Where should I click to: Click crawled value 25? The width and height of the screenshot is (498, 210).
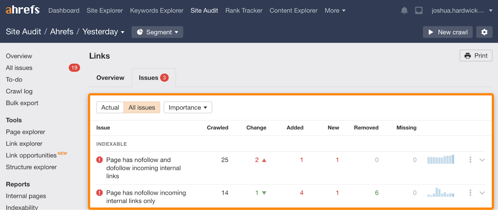pyautogui.click(x=225, y=160)
